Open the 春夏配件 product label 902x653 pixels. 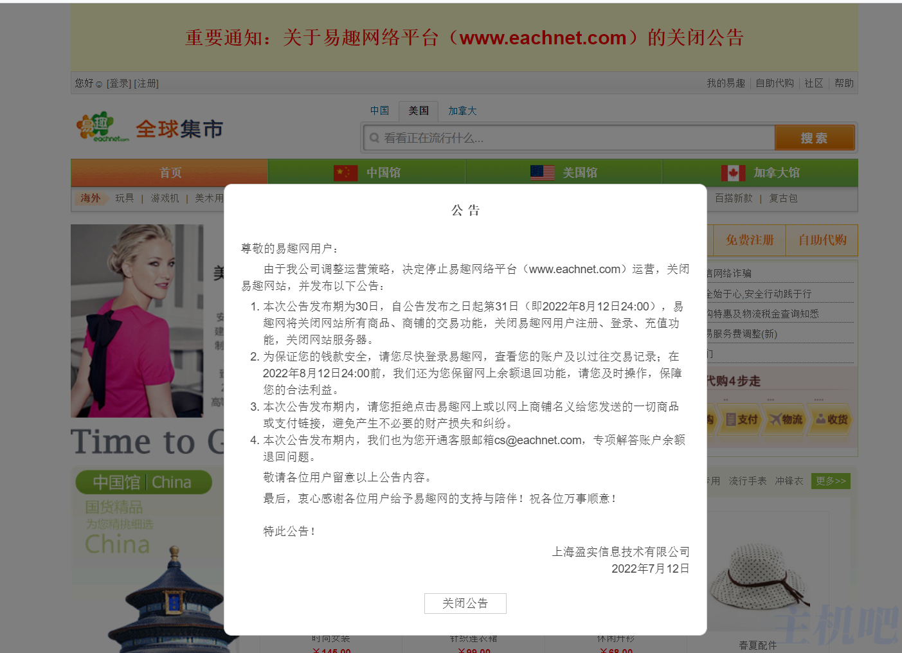757,645
